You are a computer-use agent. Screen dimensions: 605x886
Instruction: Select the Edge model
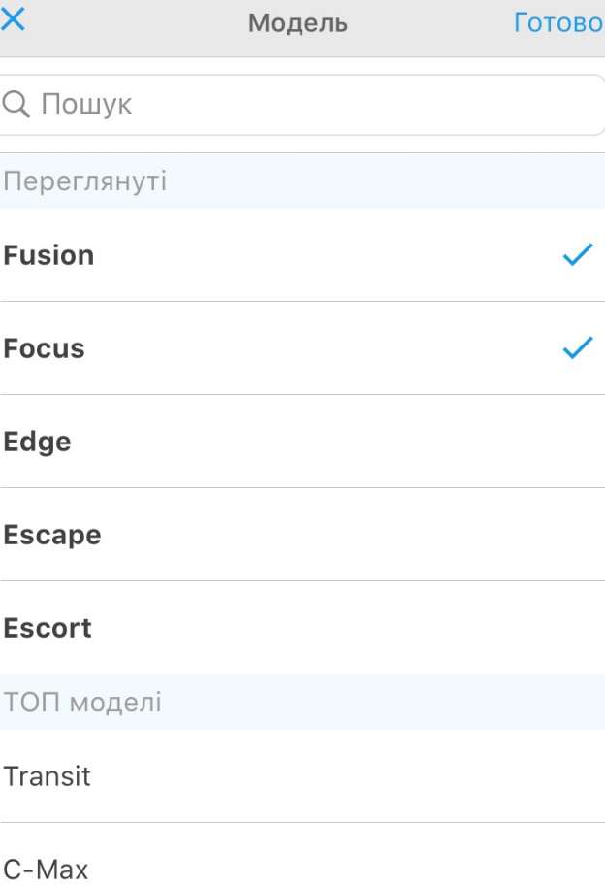pos(302,442)
